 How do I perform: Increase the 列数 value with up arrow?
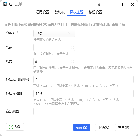(73, 46)
